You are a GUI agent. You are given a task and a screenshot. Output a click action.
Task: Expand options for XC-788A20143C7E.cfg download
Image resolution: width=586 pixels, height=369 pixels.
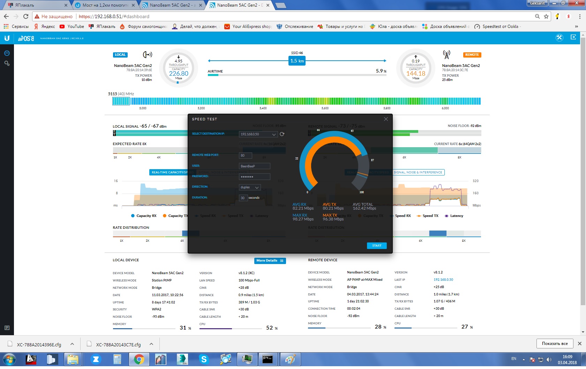pyautogui.click(x=151, y=344)
